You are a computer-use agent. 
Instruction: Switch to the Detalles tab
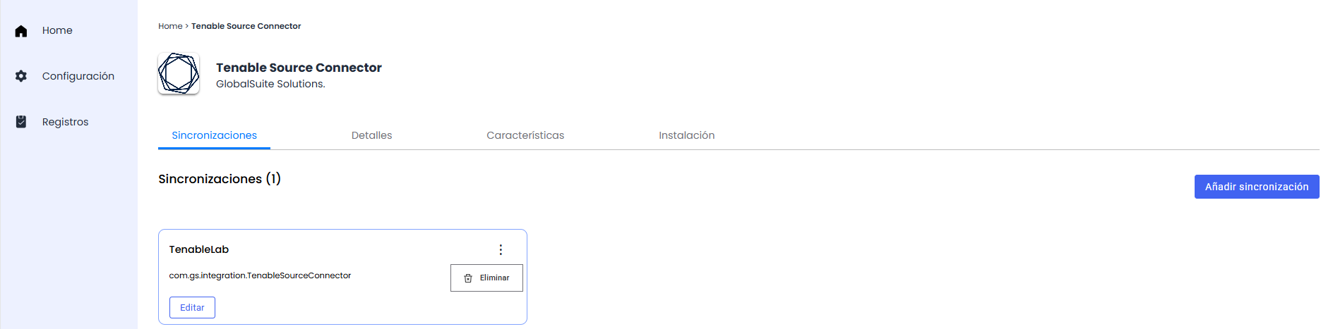pos(371,135)
